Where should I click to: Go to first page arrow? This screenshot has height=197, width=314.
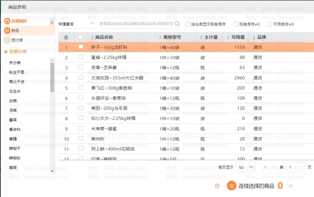pyautogui.click(x=265, y=167)
